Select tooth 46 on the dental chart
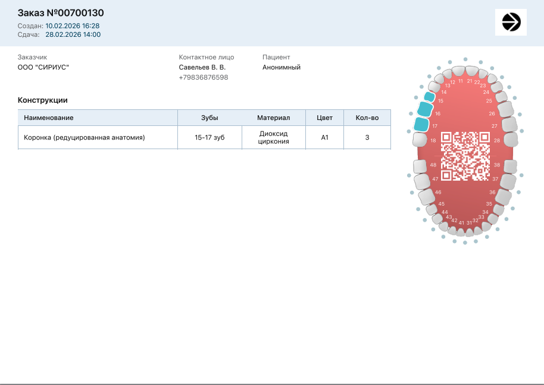The height and width of the screenshot is (385, 544). tap(426, 197)
